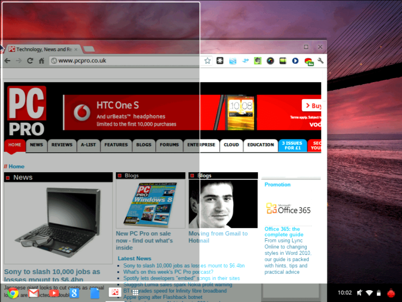This screenshot has width=402, height=302.
Task: Go to the REVIEWS section
Action: (x=62, y=145)
